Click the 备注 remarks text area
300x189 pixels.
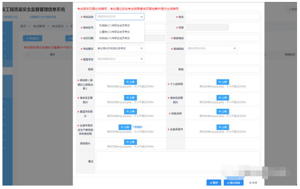click(x=178, y=162)
